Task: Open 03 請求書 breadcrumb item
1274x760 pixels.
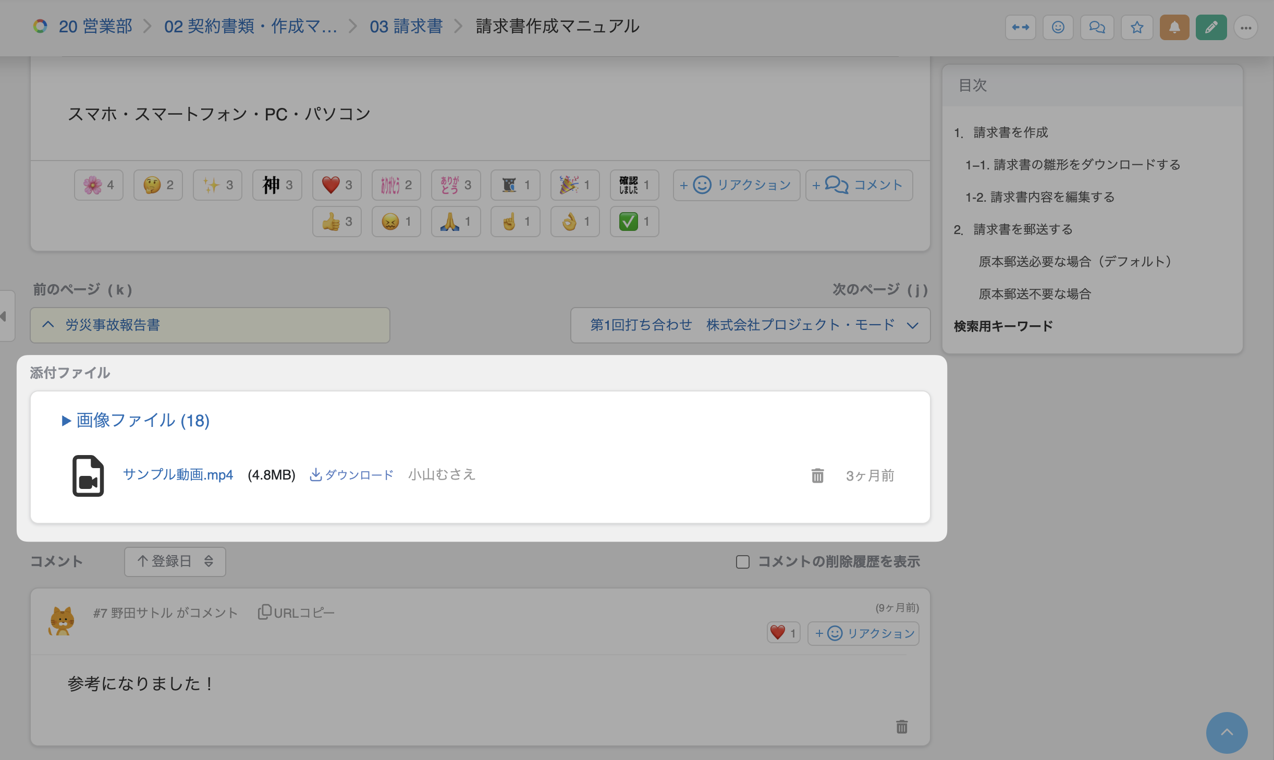Action: coord(406,27)
